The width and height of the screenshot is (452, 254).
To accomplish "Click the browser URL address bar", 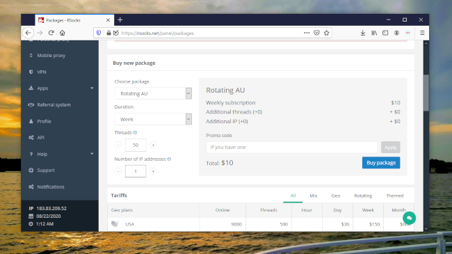I will 212,33.
